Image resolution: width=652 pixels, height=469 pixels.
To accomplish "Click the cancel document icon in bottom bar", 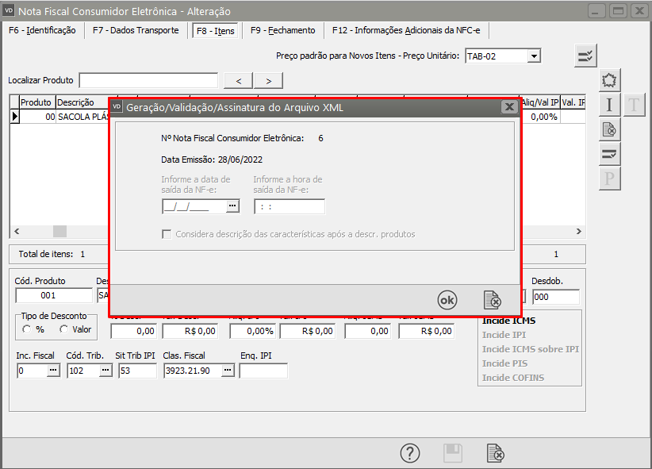I will tap(495, 453).
